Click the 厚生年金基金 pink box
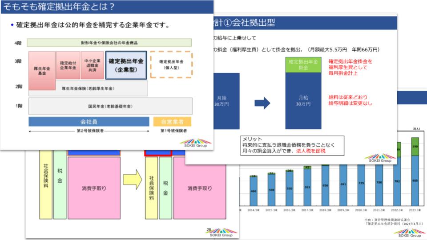Screen dimensions: 427x240 coord(41,72)
